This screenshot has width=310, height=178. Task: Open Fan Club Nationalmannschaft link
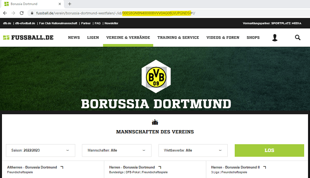click(58, 23)
